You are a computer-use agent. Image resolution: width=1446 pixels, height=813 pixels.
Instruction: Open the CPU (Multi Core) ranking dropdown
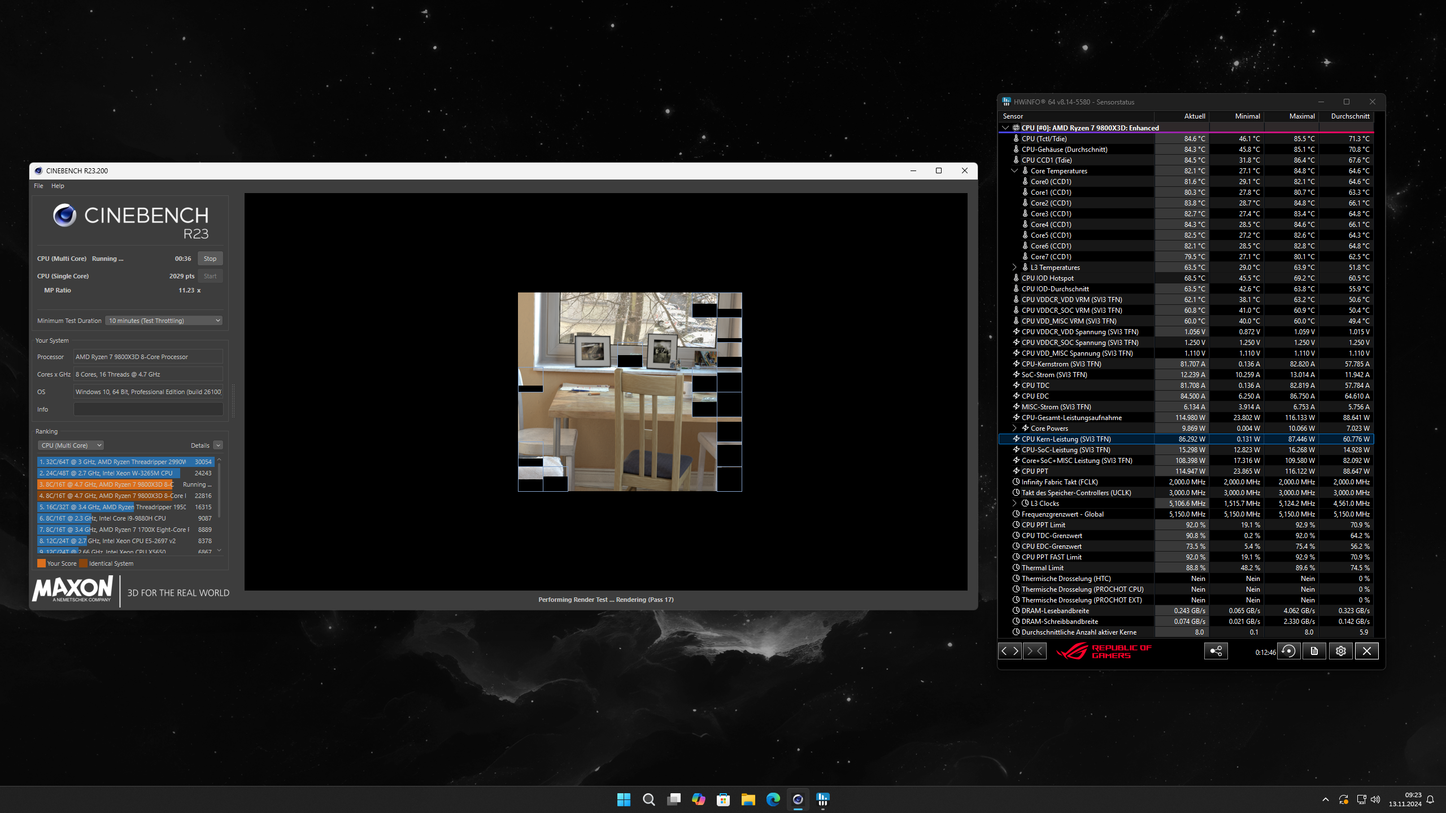pyautogui.click(x=71, y=445)
